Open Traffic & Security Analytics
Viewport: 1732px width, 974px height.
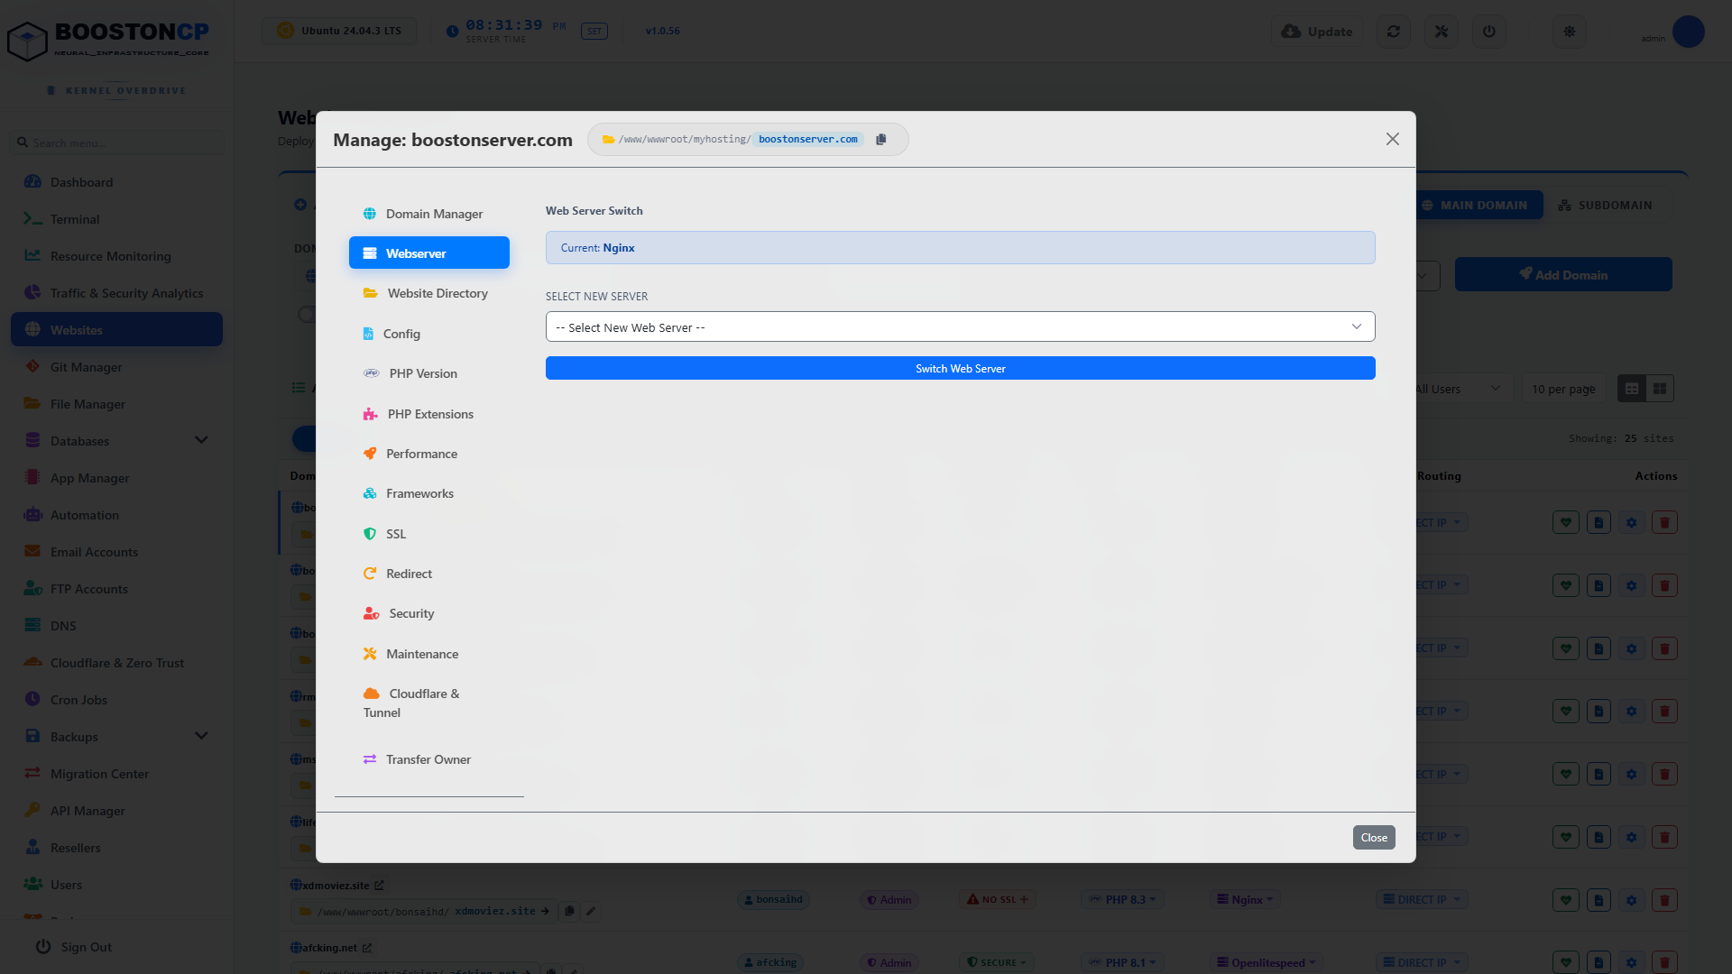tap(116, 293)
